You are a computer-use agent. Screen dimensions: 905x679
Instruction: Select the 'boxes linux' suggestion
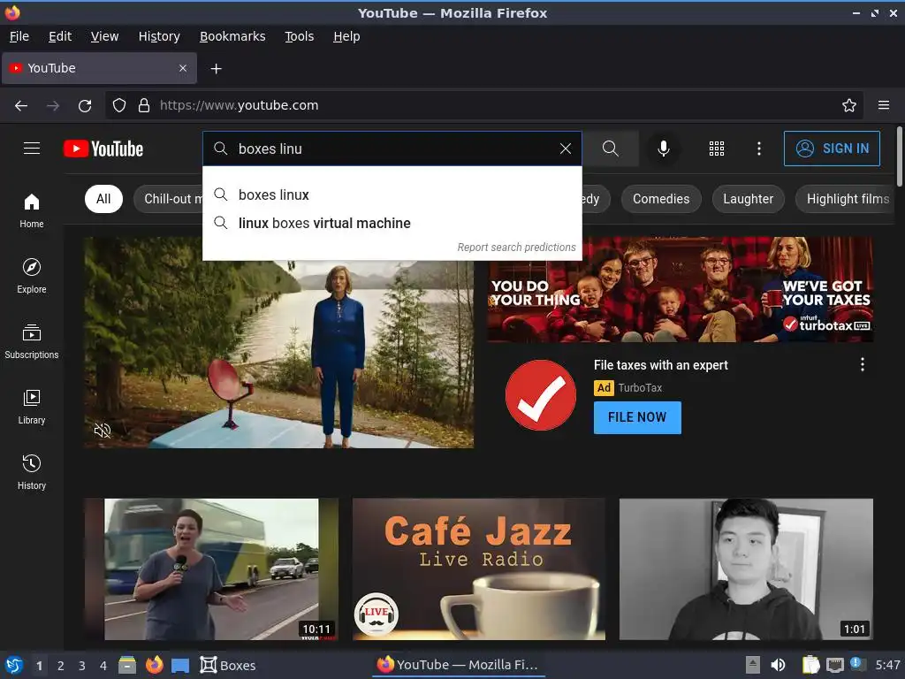392,195
